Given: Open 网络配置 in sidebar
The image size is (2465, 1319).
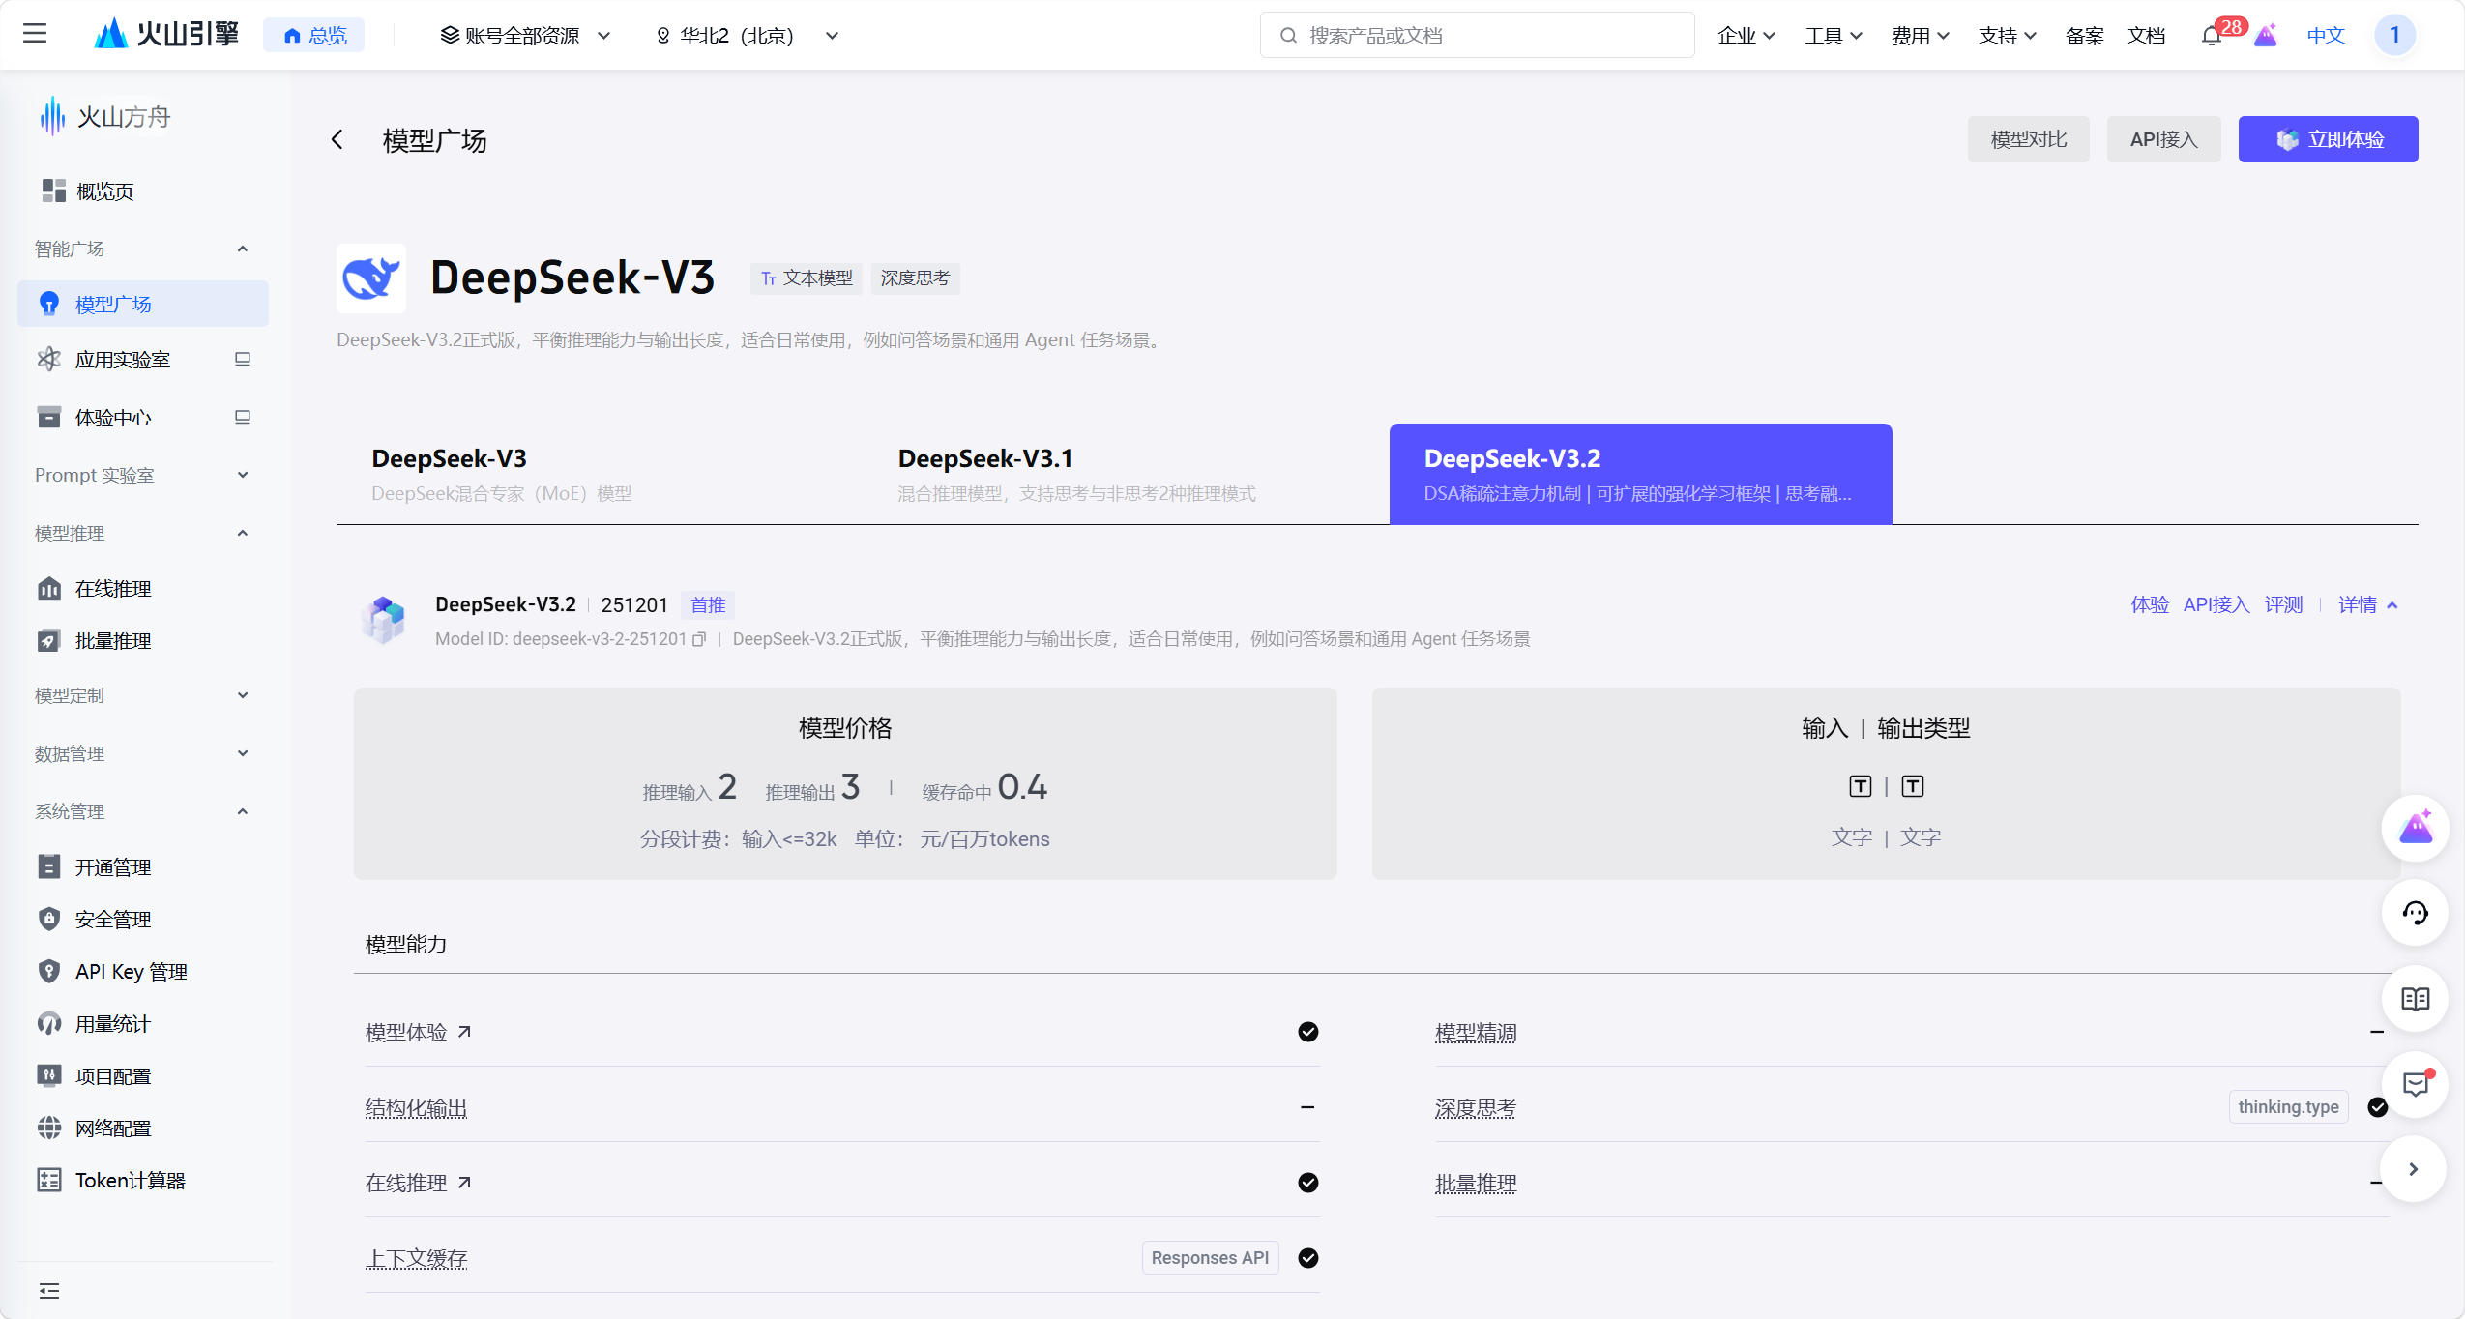Looking at the screenshot, I should pos(144,1128).
